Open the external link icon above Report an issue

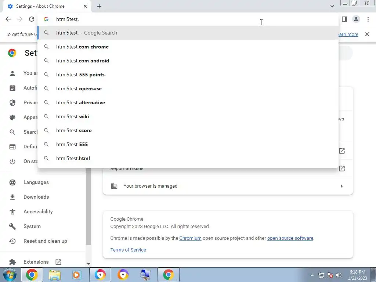point(342,151)
